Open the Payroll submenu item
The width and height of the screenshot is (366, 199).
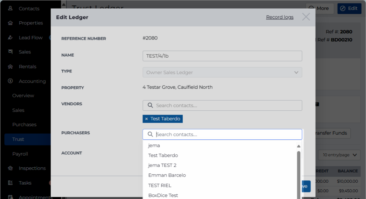pos(20,154)
